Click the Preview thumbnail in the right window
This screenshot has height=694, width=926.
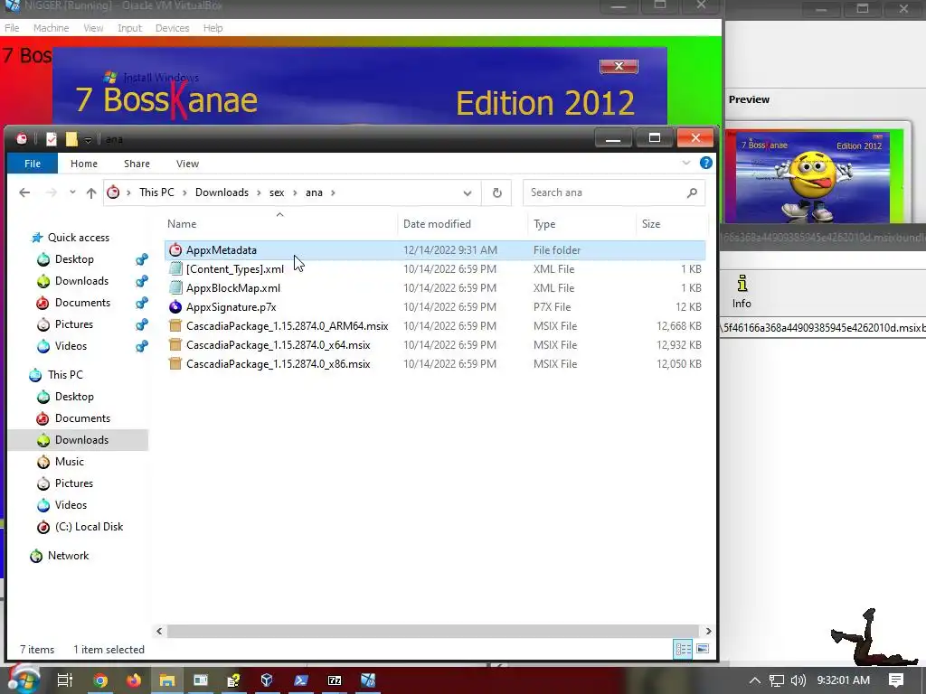click(815, 177)
